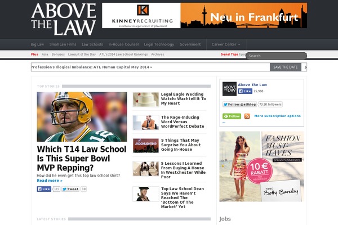Click the main story teaser about the law school shirt

pos(78,175)
